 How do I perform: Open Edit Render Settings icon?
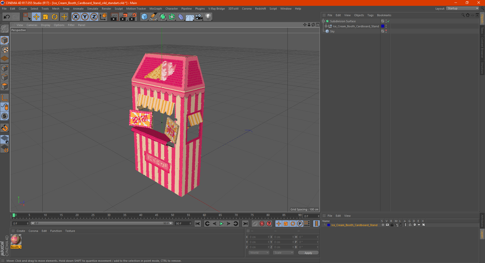tap(133, 17)
